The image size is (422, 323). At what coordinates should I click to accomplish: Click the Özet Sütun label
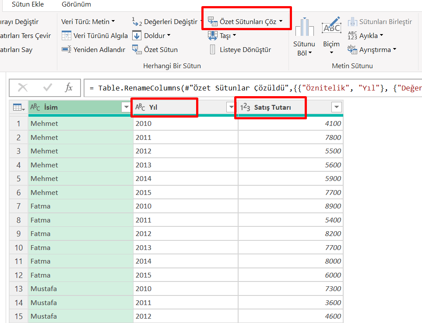click(161, 50)
